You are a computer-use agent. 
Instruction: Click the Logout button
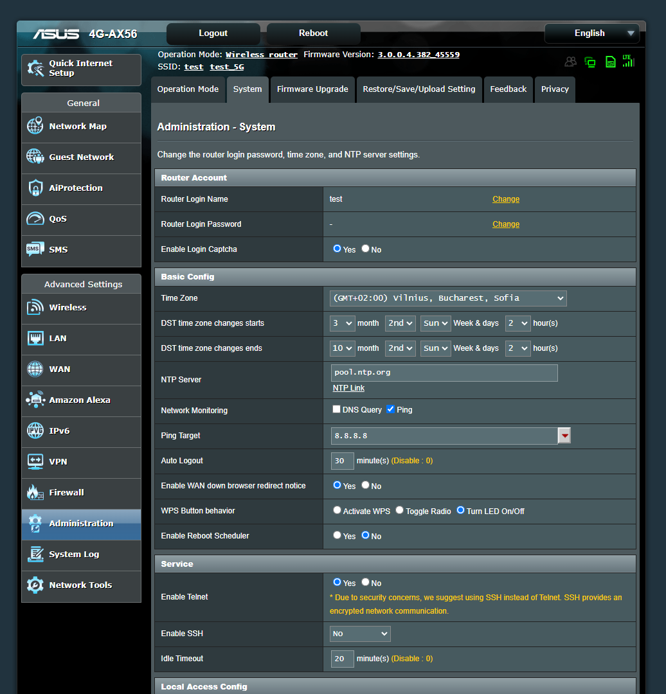click(213, 33)
